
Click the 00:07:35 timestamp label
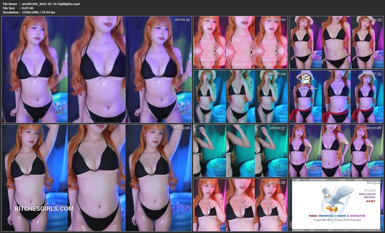coord(373,74)
